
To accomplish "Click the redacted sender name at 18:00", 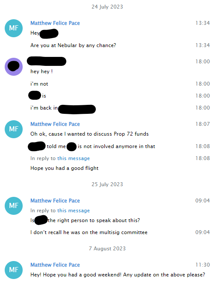I will click(x=47, y=61).
